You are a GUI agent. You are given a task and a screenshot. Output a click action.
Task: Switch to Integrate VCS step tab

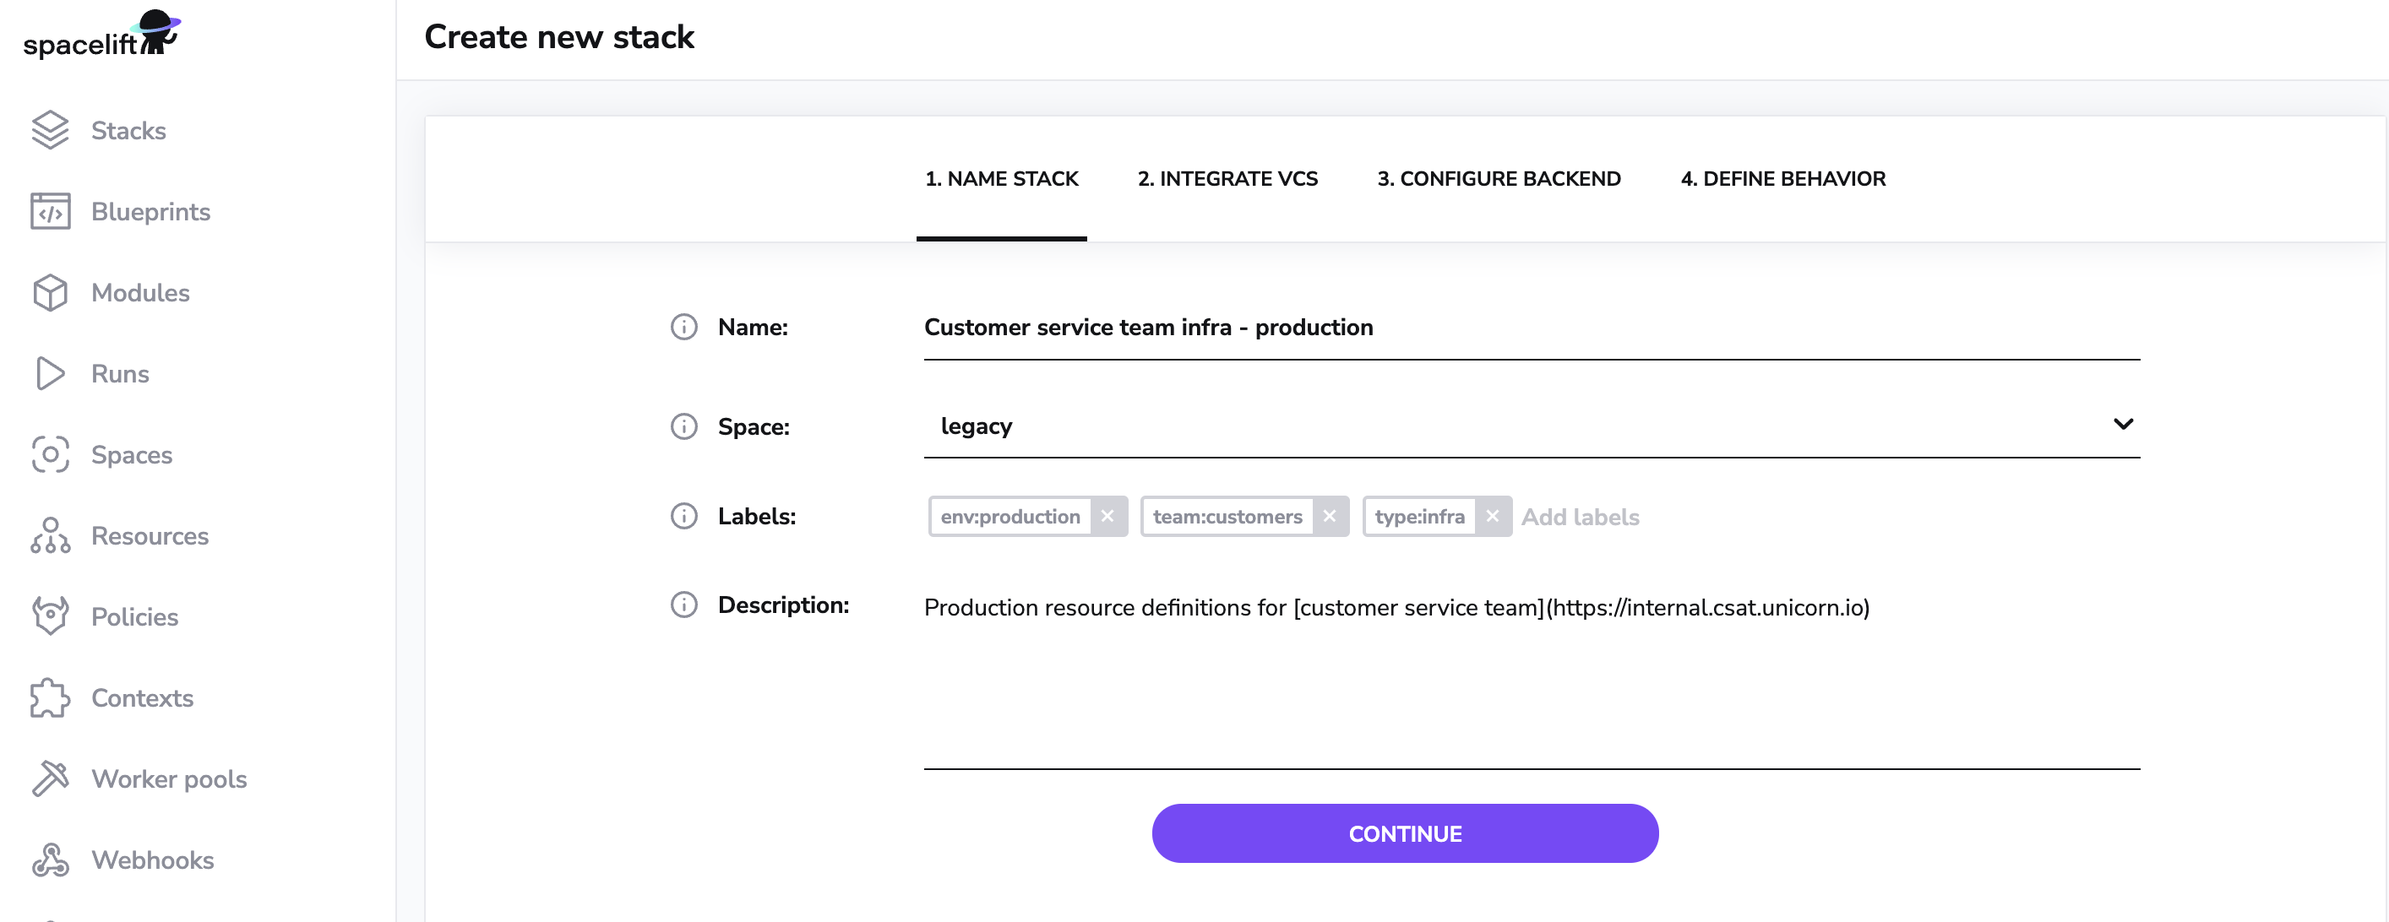[x=1227, y=179]
